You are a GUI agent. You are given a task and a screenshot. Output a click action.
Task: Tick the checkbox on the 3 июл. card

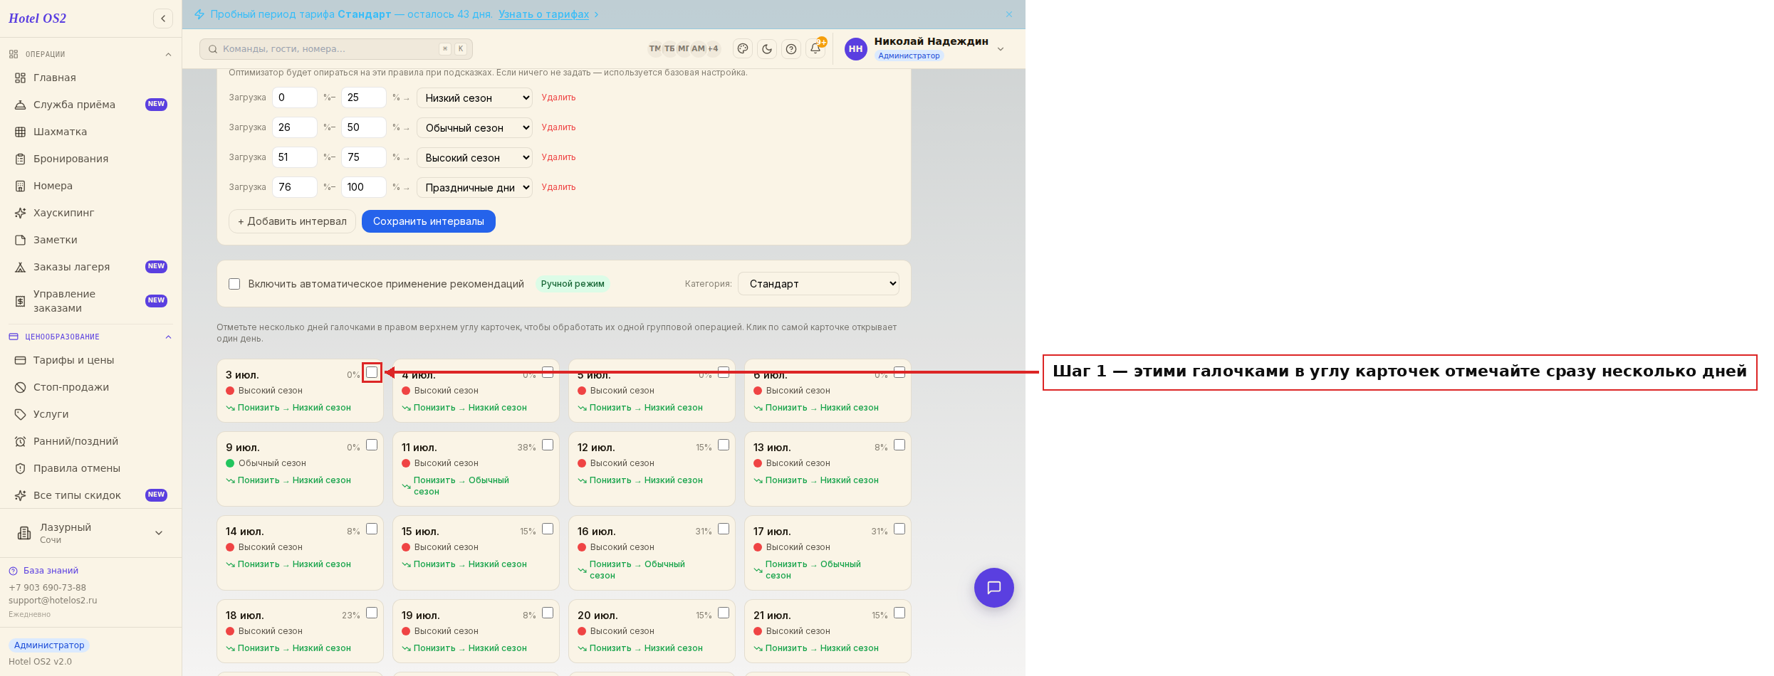tap(372, 372)
